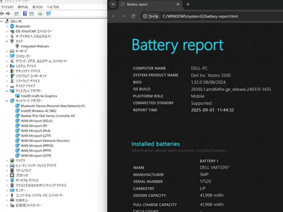Select WAN Miniport (L2TP)

coord(36,136)
